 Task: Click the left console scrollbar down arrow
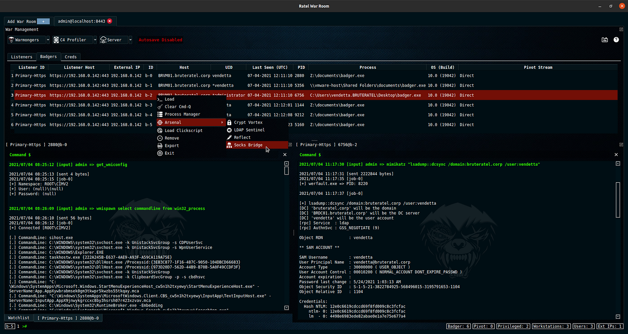[x=287, y=308]
